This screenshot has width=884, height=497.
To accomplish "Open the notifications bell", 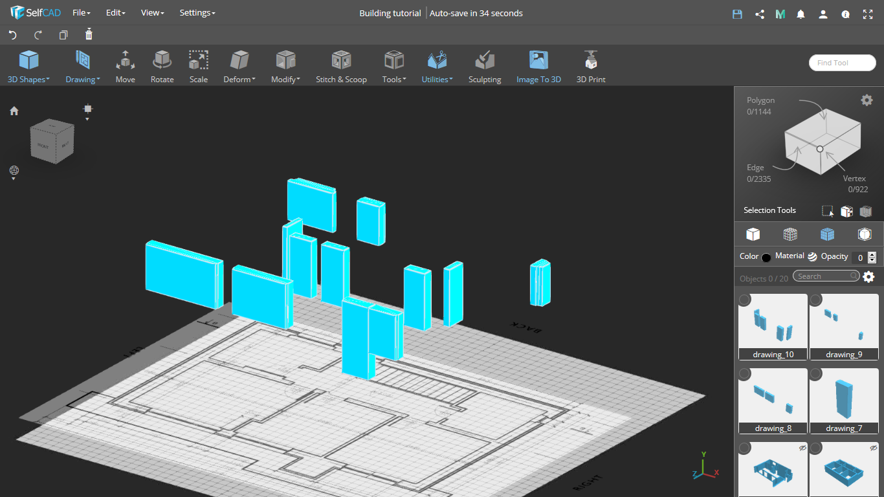I will click(801, 14).
